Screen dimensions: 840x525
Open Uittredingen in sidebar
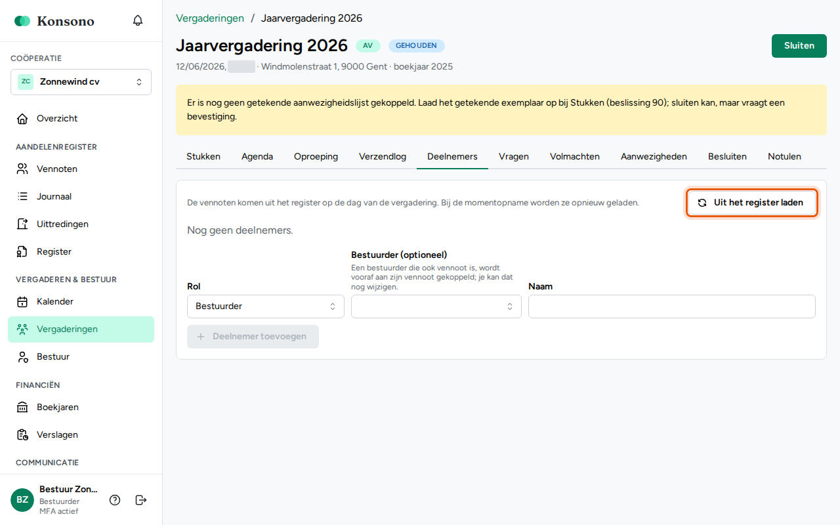[x=81, y=224]
